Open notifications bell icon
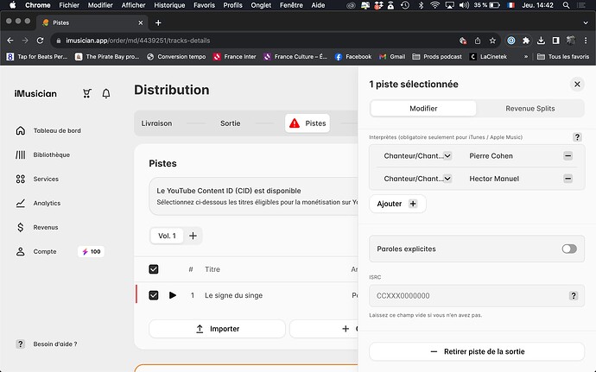The width and height of the screenshot is (596, 372). 106,93
